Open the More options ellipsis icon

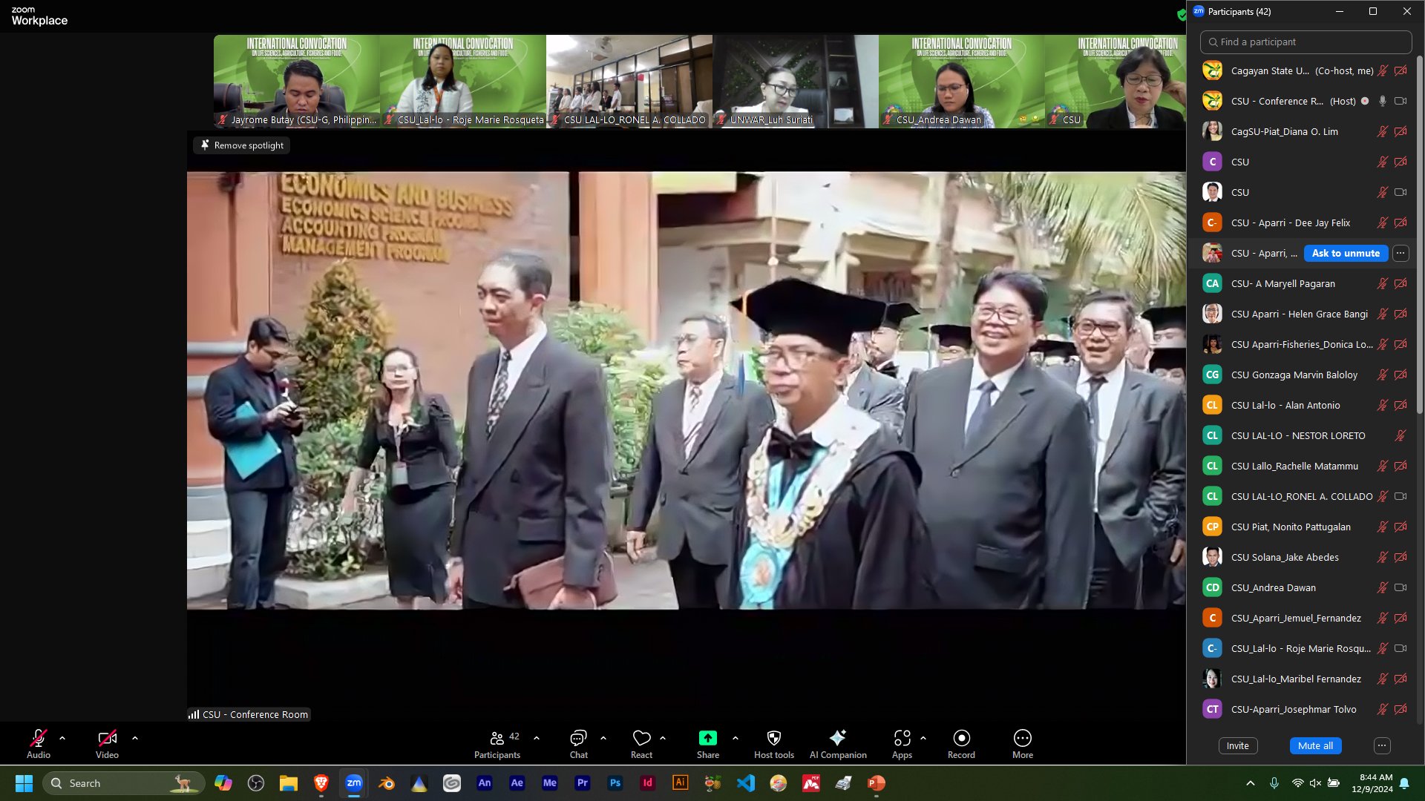1022,738
